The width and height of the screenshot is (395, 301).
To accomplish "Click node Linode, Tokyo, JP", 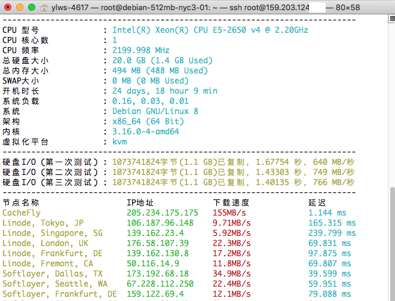I will coord(43,223).
